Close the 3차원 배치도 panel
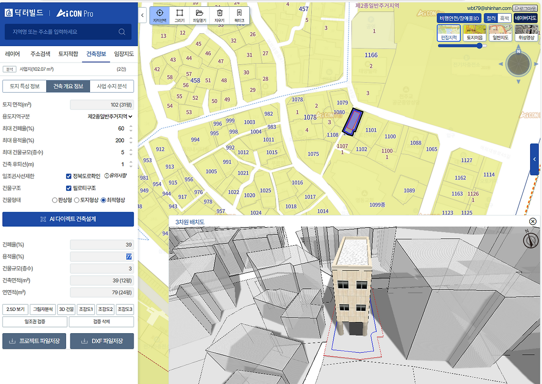Image resolution: width=542 pixels, height=384 pixels. click(533, 222)
